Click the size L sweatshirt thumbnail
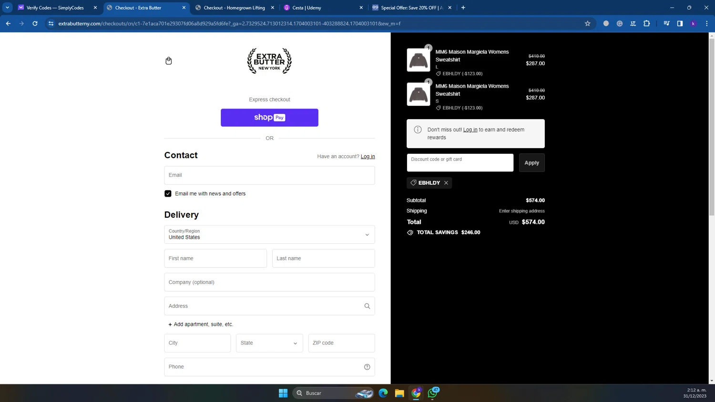 (x=418, y=60)
